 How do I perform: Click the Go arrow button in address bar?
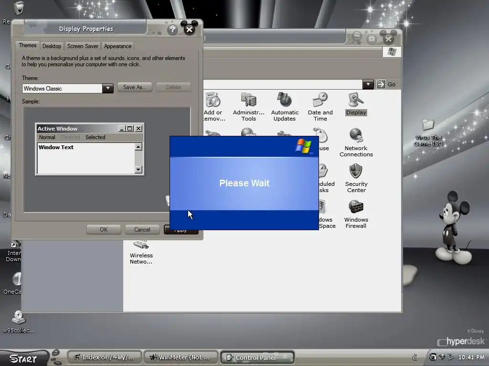coord(381,84)
